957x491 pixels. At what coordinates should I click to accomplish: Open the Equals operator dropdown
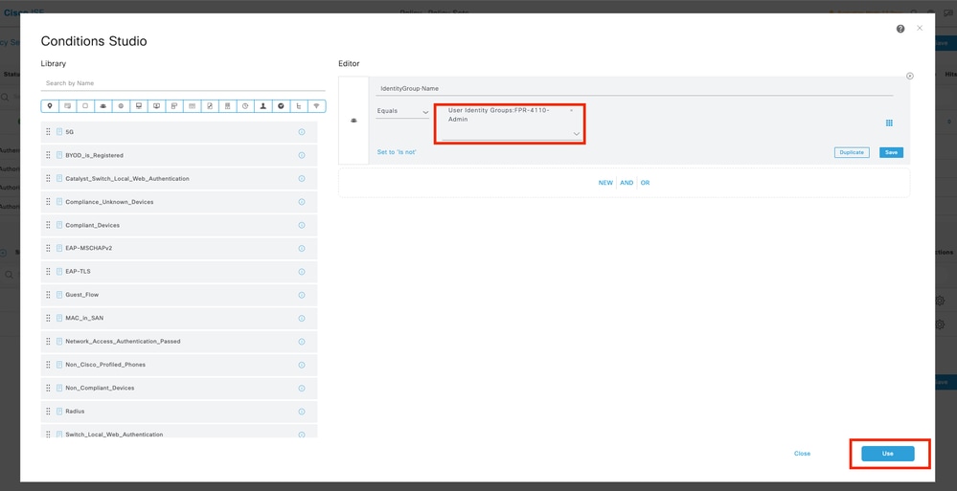click(402, 112)
